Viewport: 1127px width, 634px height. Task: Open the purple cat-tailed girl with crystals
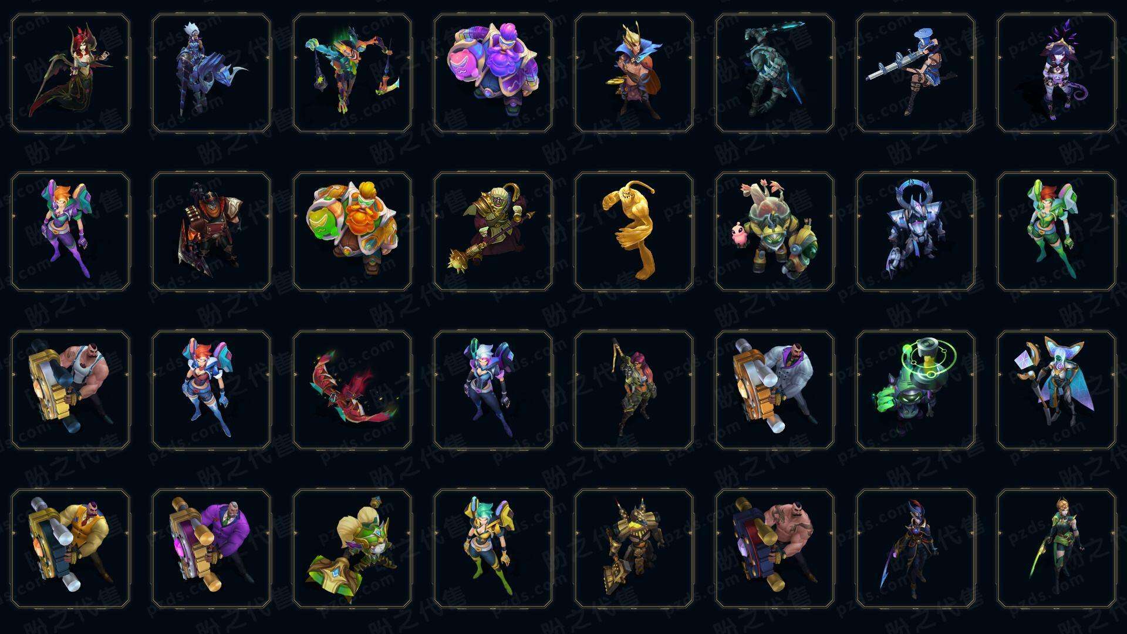[1057, 73]
